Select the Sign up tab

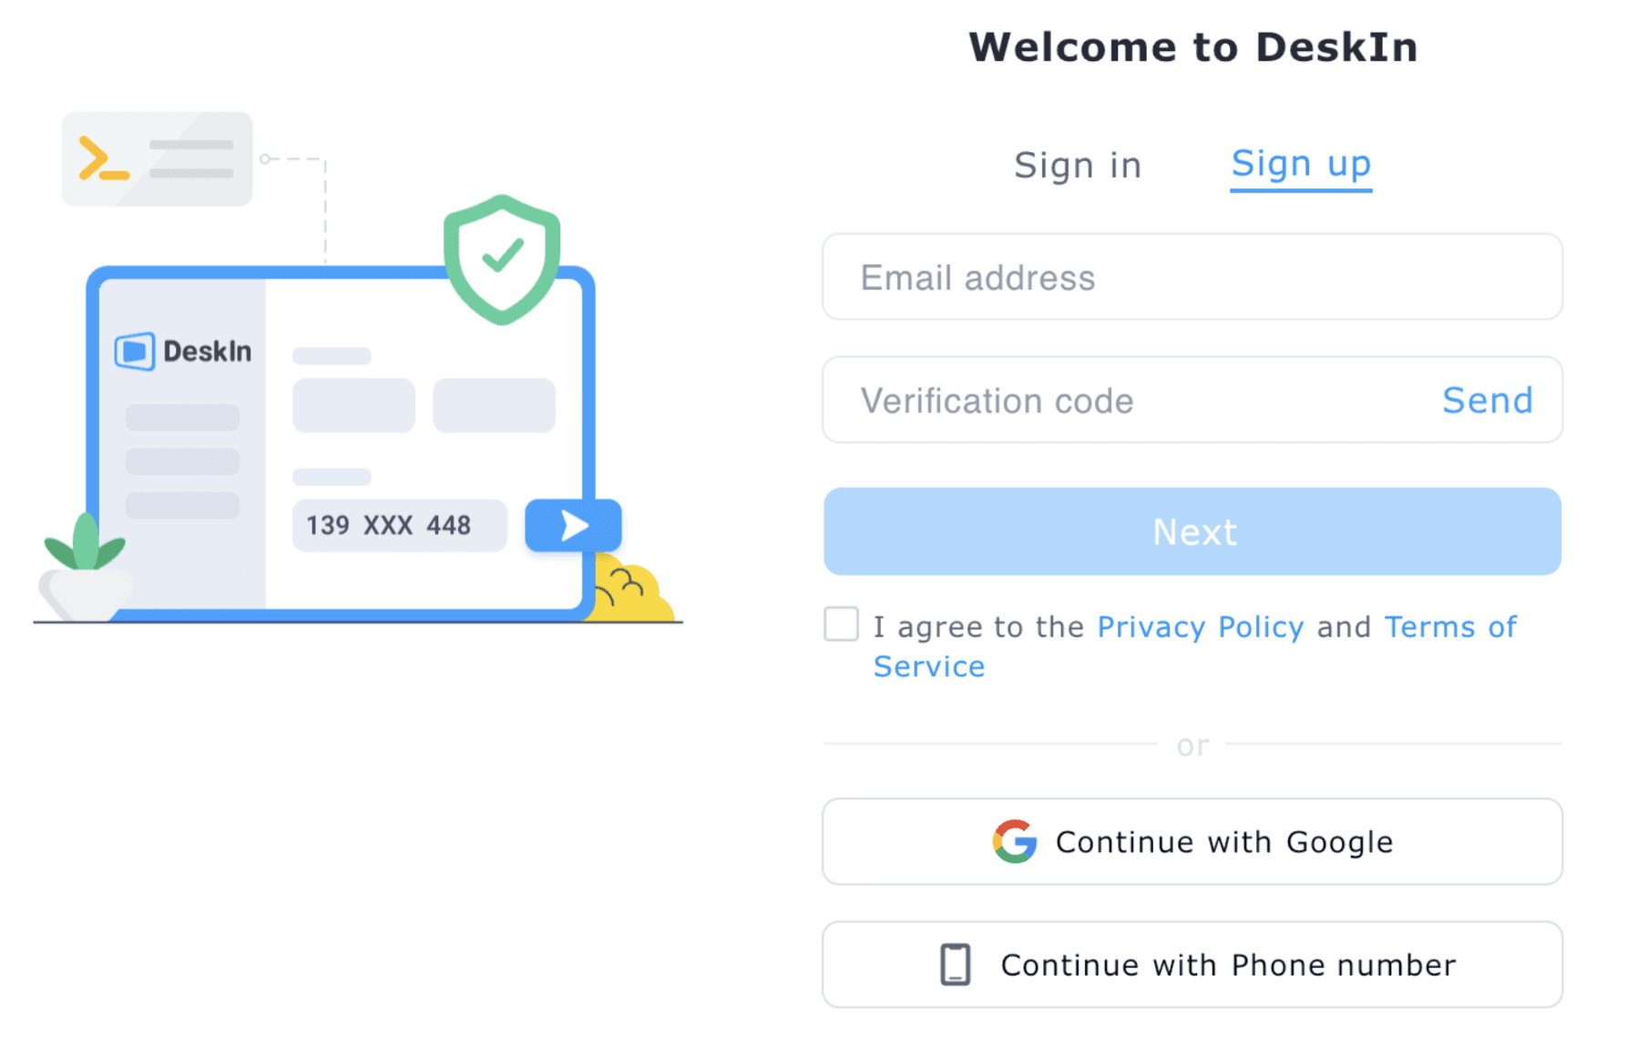click(x=1301, y=165)
